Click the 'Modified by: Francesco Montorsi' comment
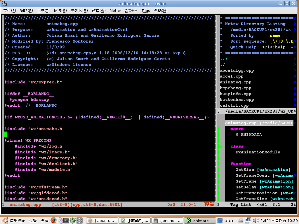Image resolution: width=299 pixels, height=224 pixels. (49, 41)
